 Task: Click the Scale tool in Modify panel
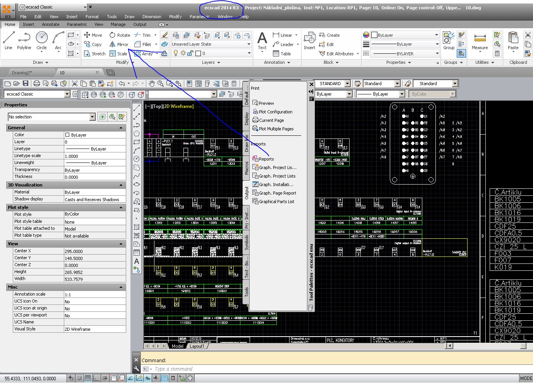[x=118, y=54]
